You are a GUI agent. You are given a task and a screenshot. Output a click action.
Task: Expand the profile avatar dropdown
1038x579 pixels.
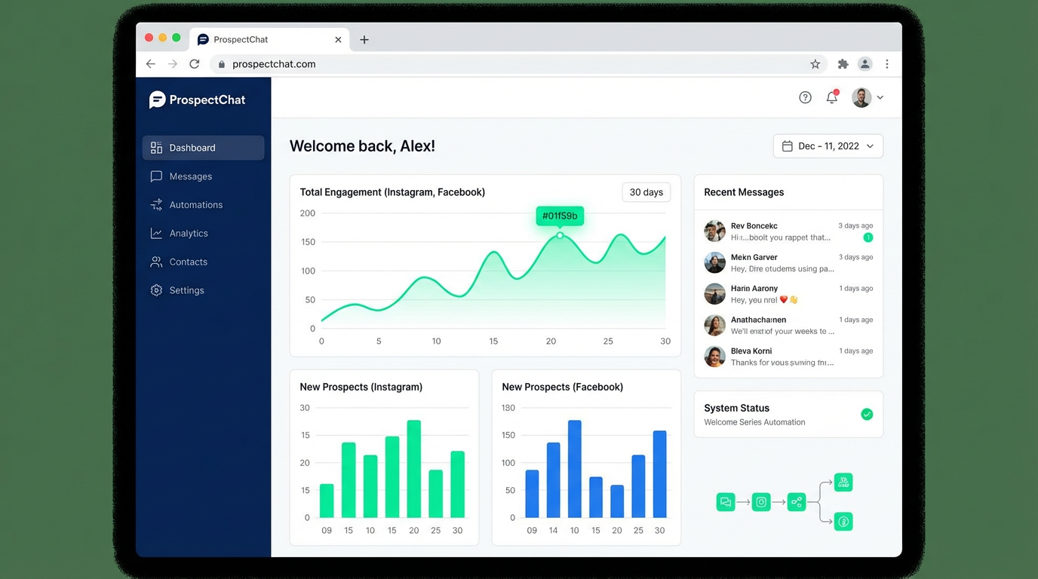(x=868, y=97)
